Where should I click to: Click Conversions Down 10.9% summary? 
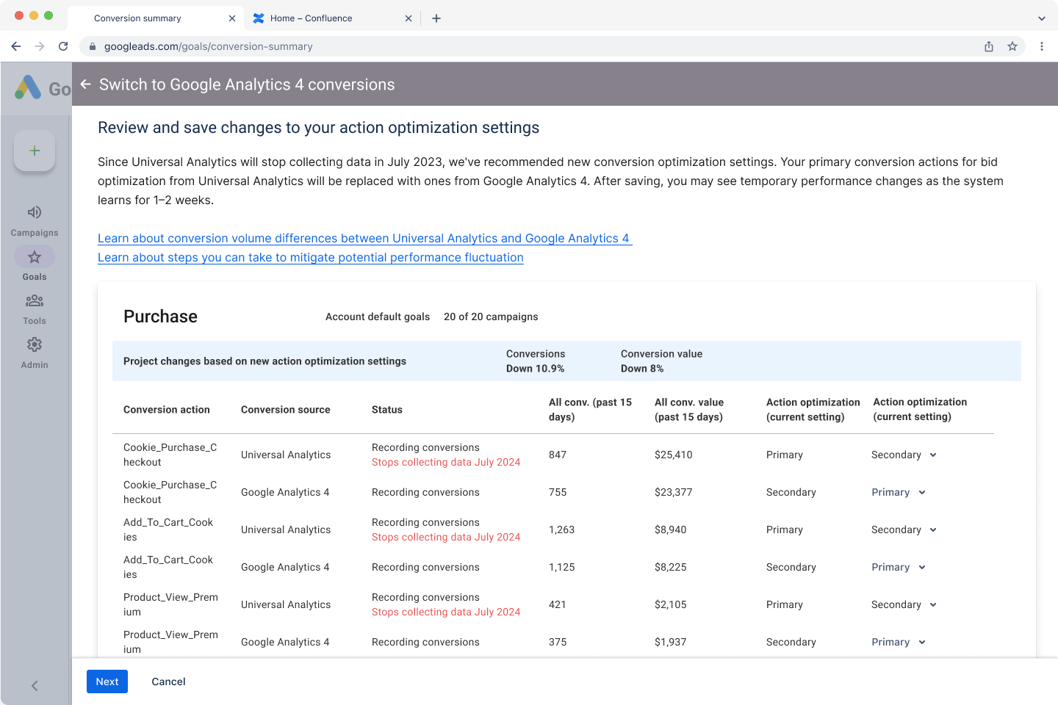536,361
